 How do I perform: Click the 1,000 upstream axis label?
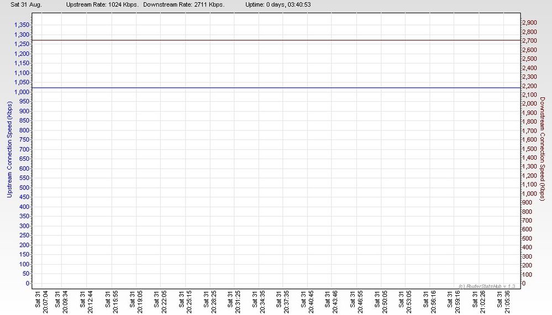22,92
